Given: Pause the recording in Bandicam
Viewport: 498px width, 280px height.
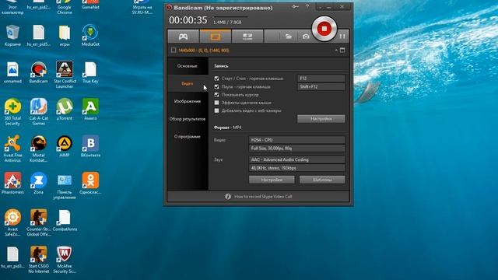Looking at the screenshot, I should pos(342,37).
